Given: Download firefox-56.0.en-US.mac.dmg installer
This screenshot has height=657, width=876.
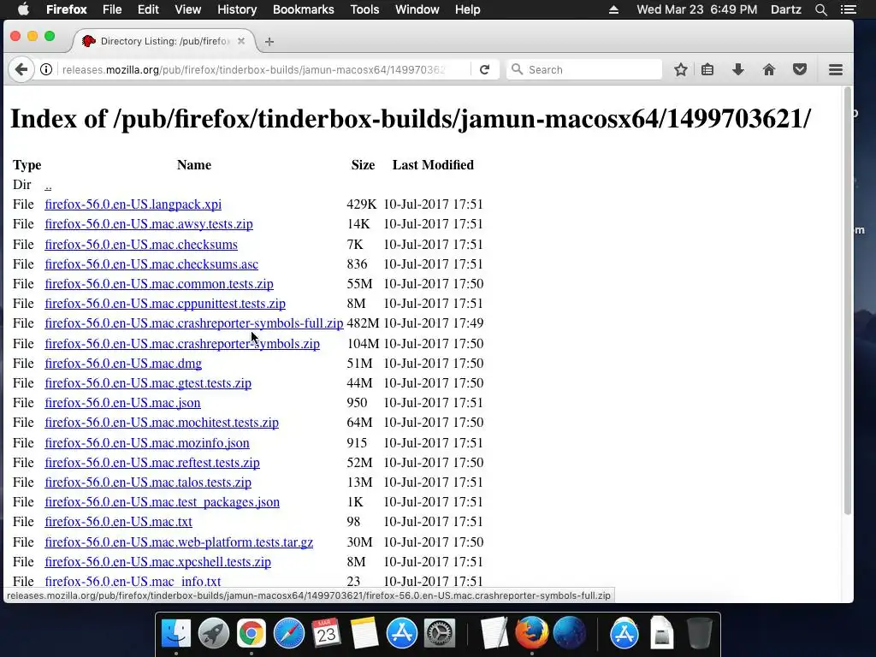Looking at the screenshot, I should (123, 363).
